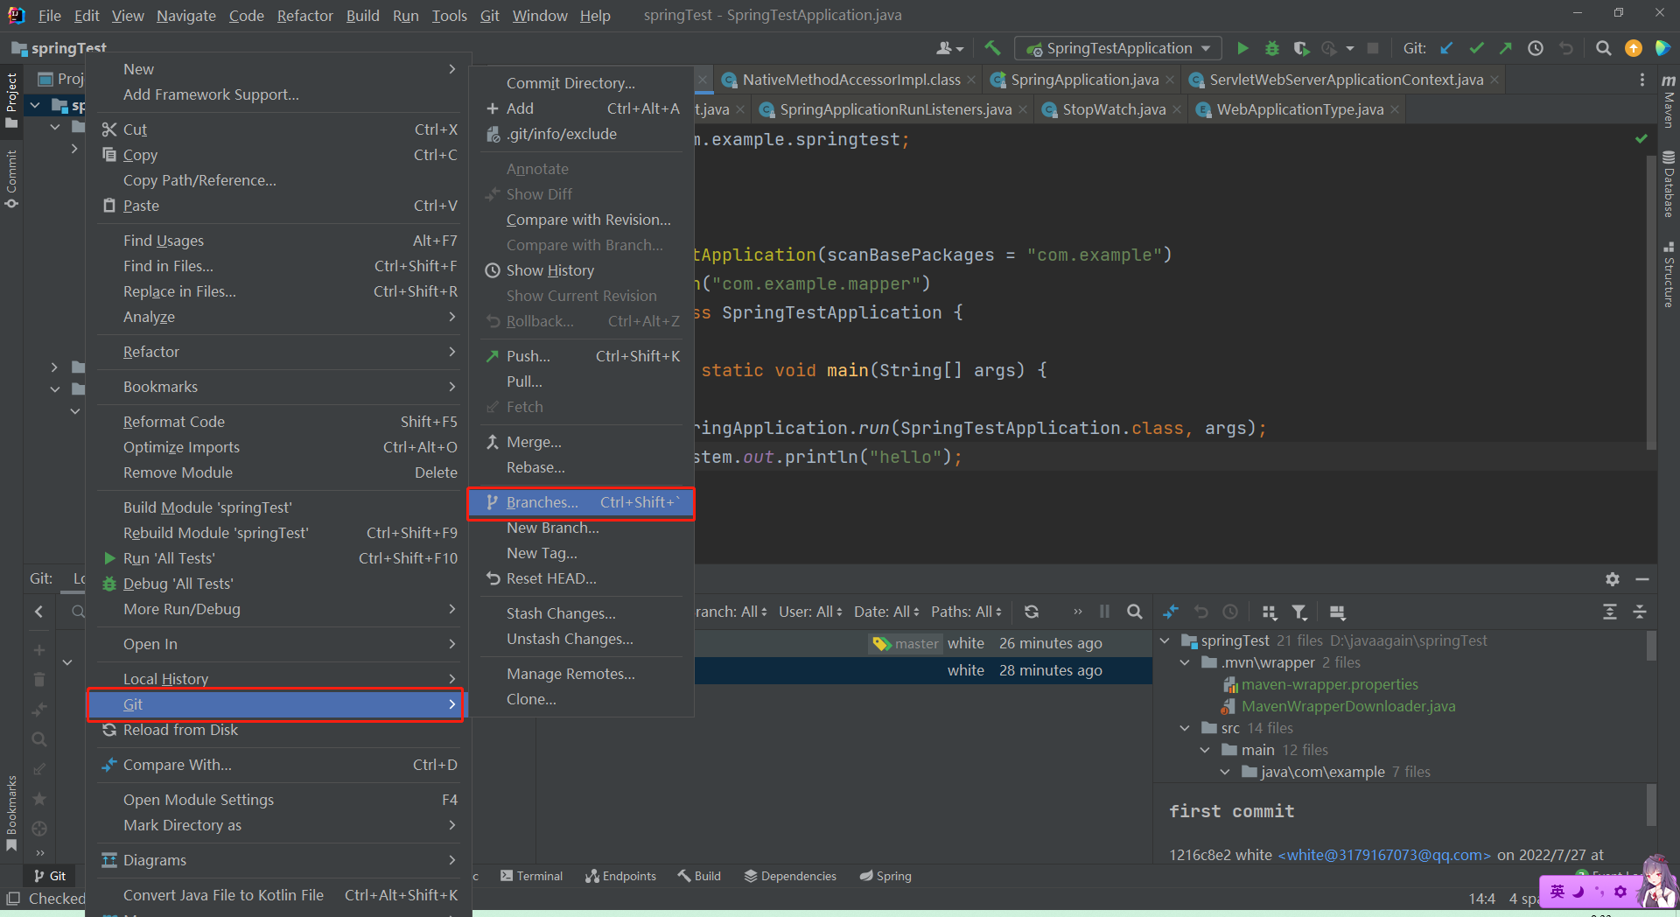Click Show Diff icon in commit details

click(x=1171, y=612)
